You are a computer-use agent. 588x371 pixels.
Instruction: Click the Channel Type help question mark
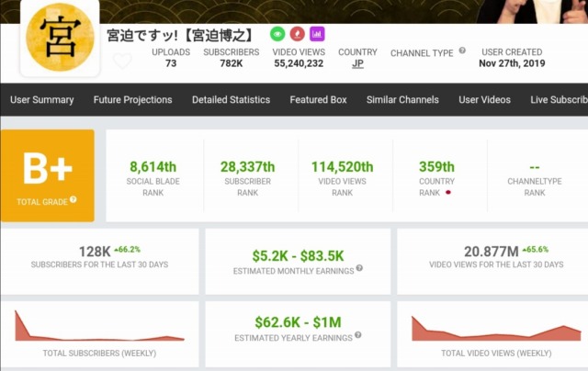(x=462, y=51)
